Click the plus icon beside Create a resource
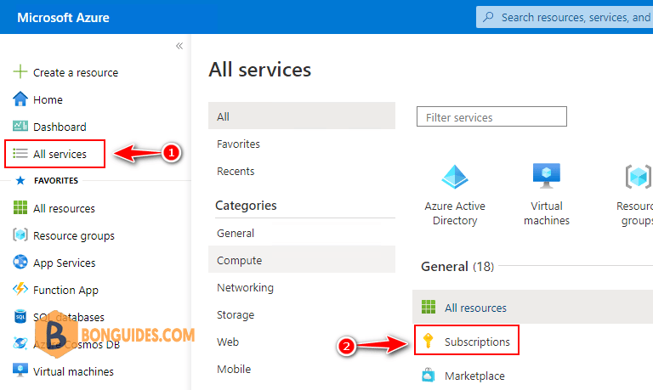Screen dimensions: 653x390 click(20, 71)
